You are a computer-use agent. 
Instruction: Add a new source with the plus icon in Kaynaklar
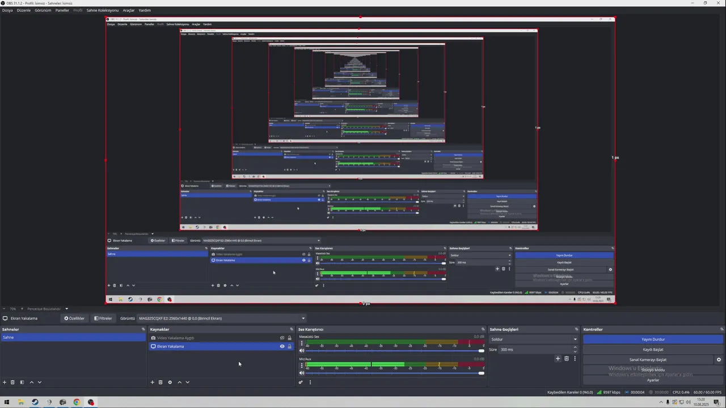click(152, 382)
